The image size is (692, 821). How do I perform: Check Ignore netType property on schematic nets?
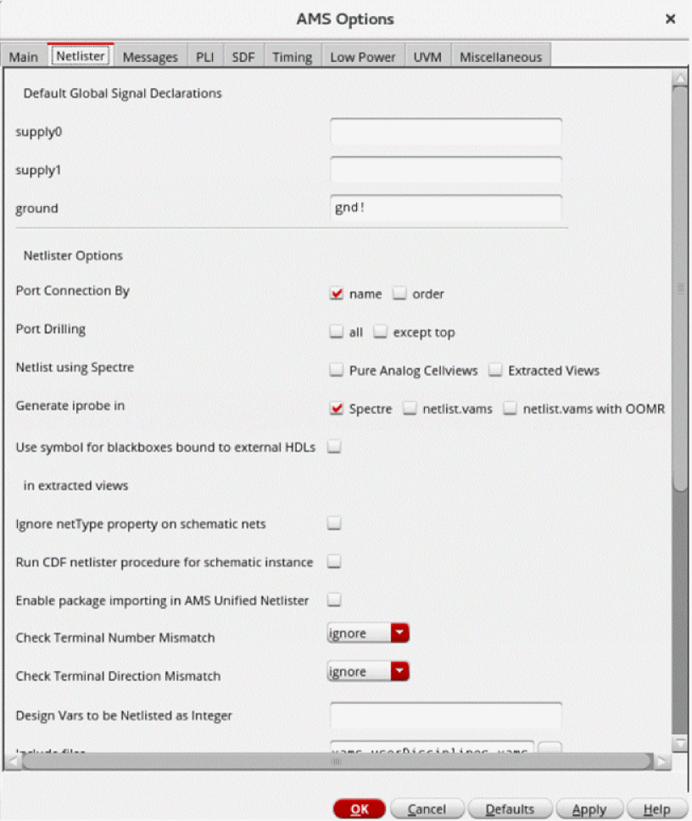pyautogui.click(x=334, y=523)
